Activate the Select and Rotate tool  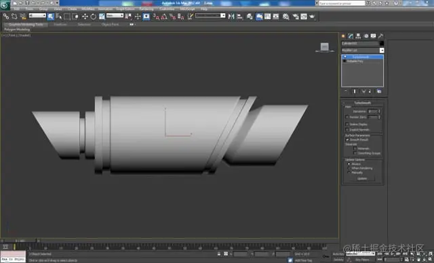pyautogui.click(x=94, y=16)
